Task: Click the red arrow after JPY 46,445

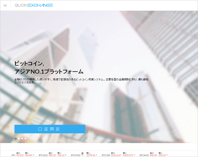Action: pos(34,155)
